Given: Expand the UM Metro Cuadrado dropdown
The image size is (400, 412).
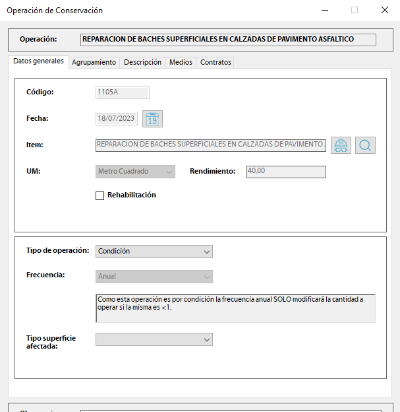Looking at the screenshot, I should (135, 172).
